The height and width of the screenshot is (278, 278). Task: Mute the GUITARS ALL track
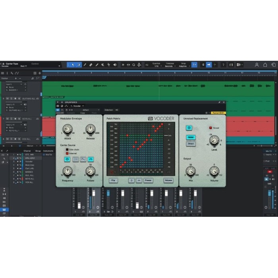point(7,98)
